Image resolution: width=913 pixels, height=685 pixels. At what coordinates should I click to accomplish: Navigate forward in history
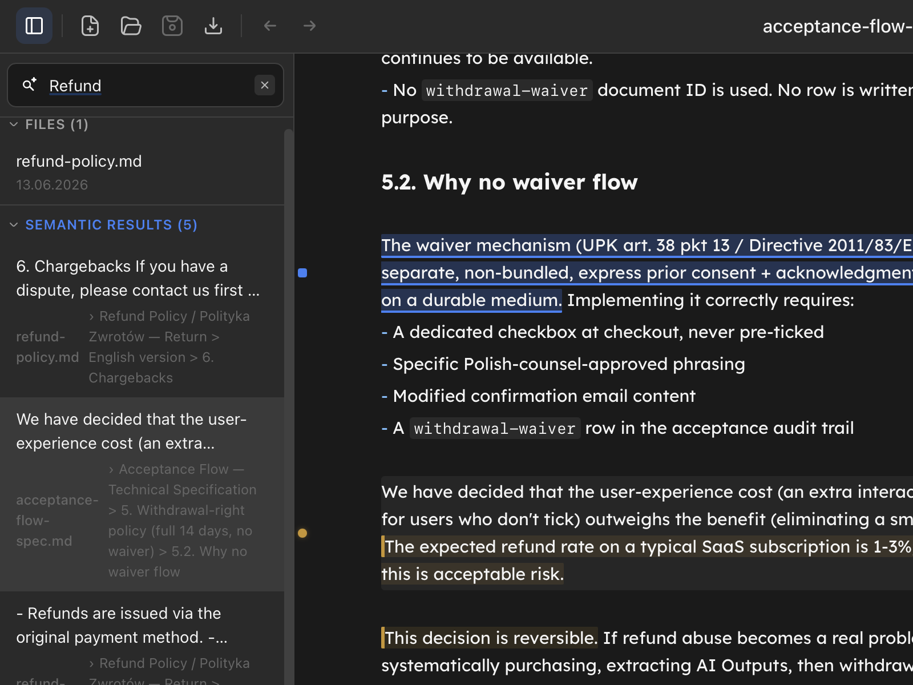(x=309, y=26)
